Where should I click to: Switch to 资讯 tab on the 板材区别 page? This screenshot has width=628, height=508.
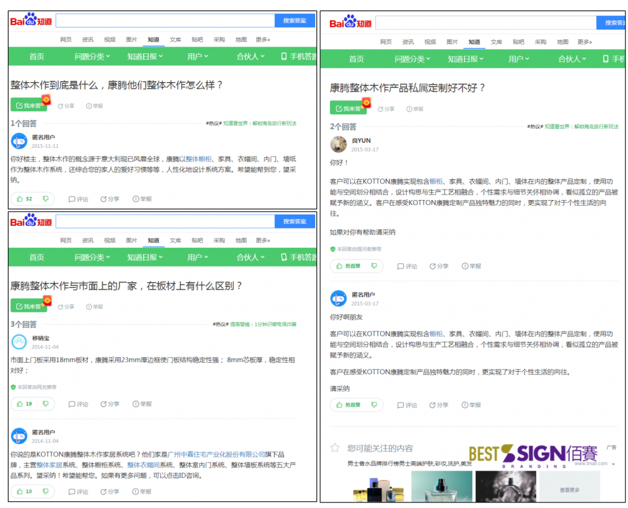click(x=88, y=241)
